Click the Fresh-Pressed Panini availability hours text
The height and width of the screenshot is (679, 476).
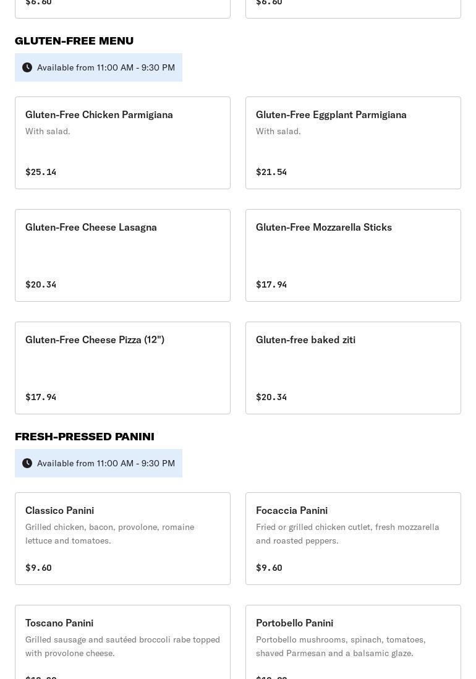pos(106,463)
